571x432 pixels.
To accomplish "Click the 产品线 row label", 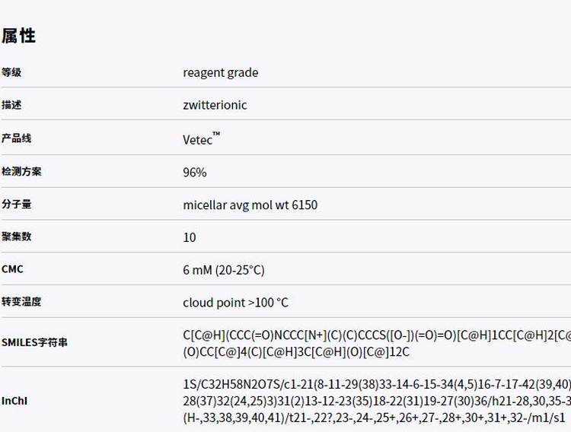I will [16, 138].
